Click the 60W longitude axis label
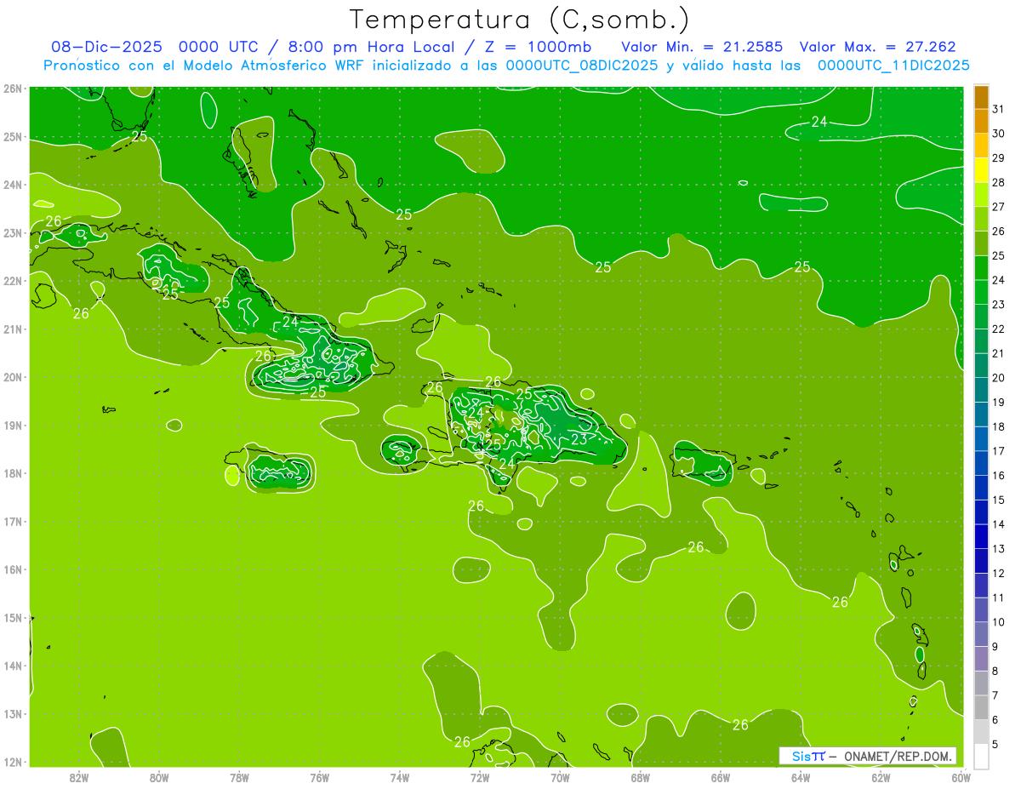The height and width of the screenshot is (789, 1021). click(x=961, y=777)
